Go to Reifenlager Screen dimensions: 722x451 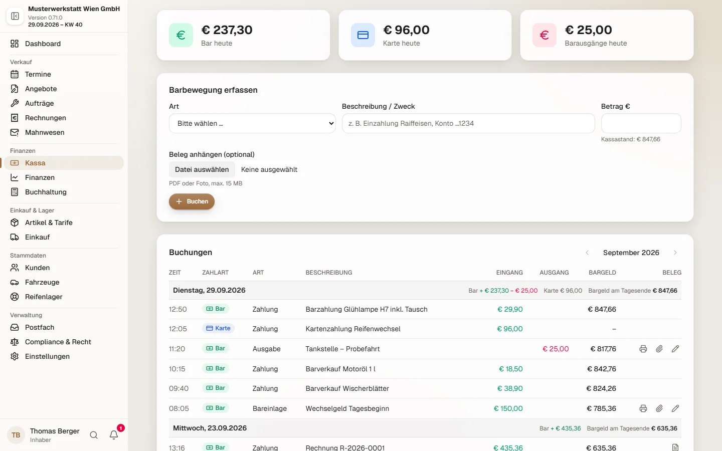click(64, 297)
